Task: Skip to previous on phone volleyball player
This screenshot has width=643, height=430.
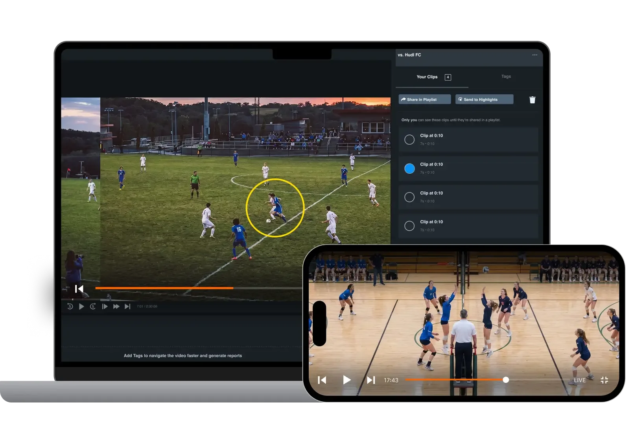Action: (322, 380)
